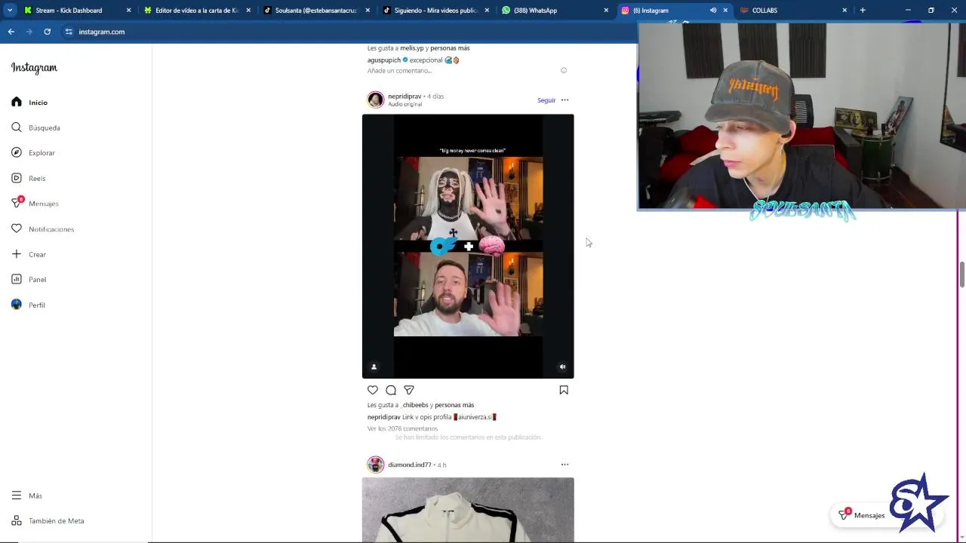View site information icon in address bar
This screenshot has height=543, width=966.
tap(69, 32)
